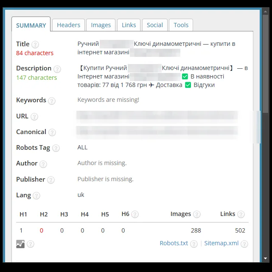Image resolution: width=272 pixels, height=272 pixels.
Task: Click the help icon after Sitemap.xml
Action: click(x=244, y=244)
